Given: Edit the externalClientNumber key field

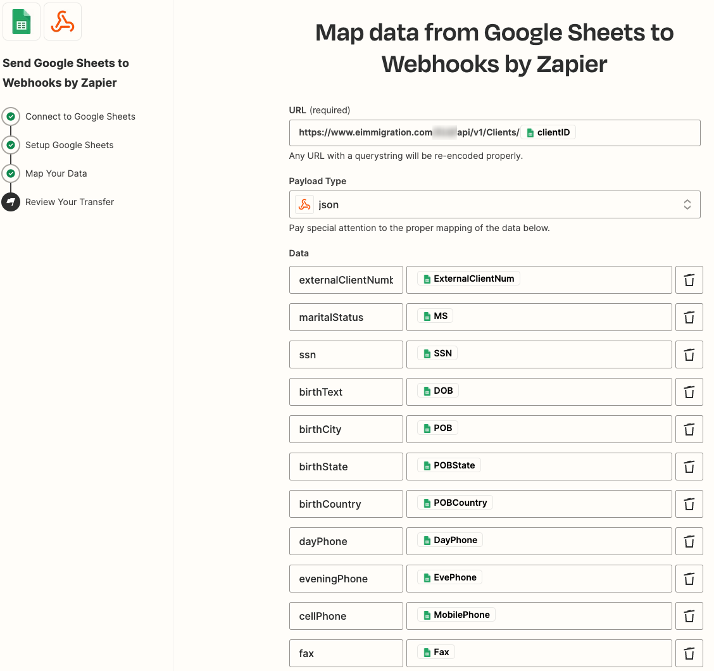Looking at the screenshot, I should tap(346, 280).
